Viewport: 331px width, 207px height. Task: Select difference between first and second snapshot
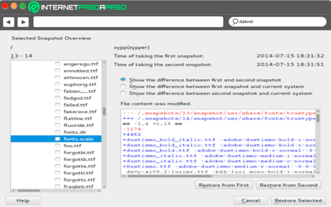pyautogui.click(x=123, y=79)
